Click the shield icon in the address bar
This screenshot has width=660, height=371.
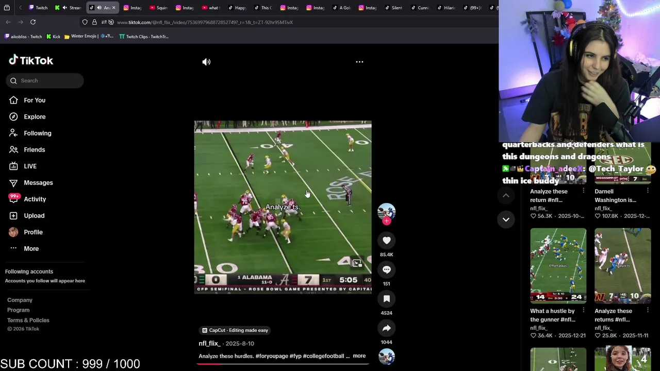85,22
